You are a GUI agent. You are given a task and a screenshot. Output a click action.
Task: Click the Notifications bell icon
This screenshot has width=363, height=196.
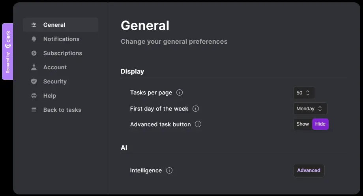point(34,39)
